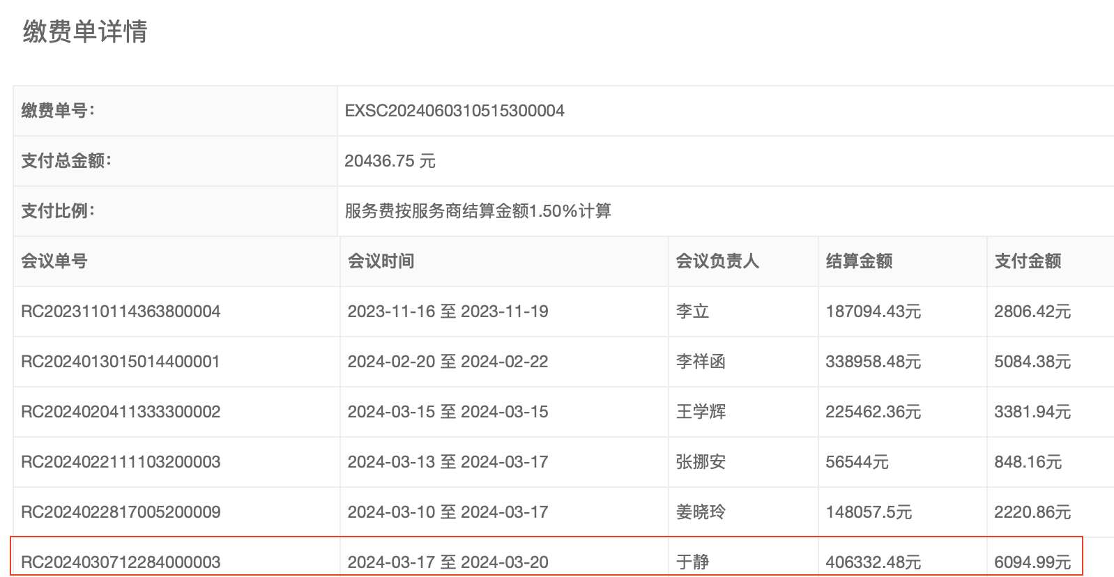The width and height of the screenshot is (1114, 577).
Task: Select payment number EXSC2024060310515300004
Action: (x=455, y=111)
